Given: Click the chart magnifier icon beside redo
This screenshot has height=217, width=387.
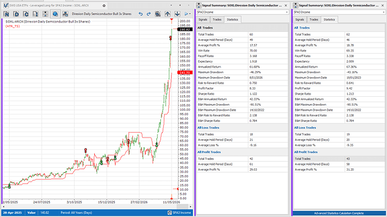Looking at the screenshot, I should coord(158,14).
